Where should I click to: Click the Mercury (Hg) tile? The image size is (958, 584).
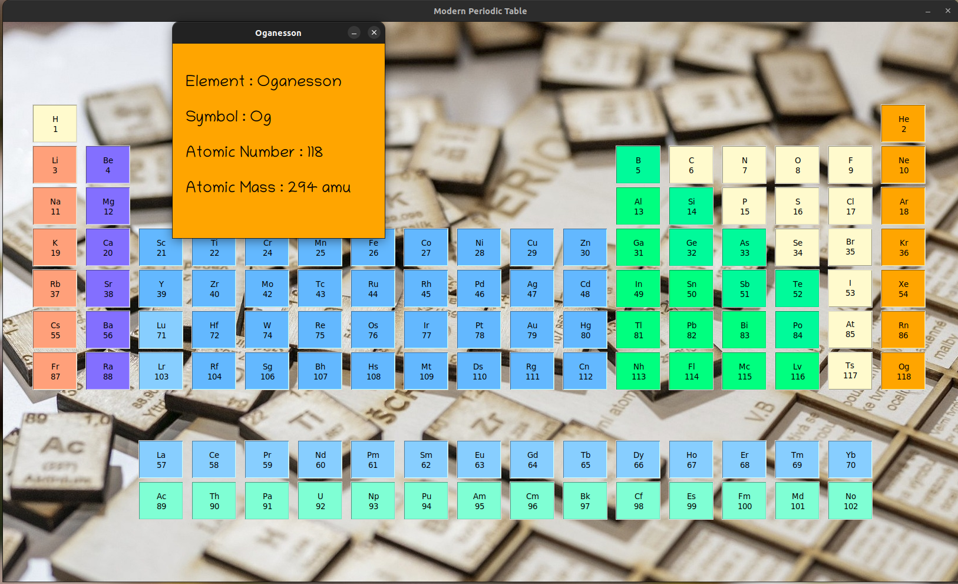point(585,329)
